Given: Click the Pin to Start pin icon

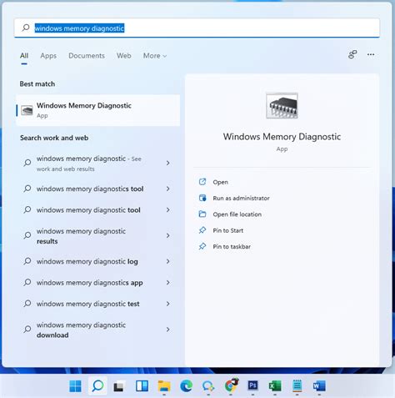Looking at the screenshot, I should (202, 230).
